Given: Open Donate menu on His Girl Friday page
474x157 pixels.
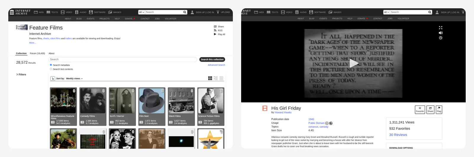Looking at the screenshot, I should point(363,19).
